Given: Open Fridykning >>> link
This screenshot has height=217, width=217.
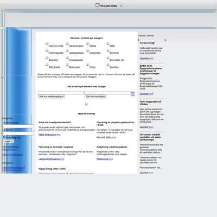Looking at the screenshot, I should [105, 159].
